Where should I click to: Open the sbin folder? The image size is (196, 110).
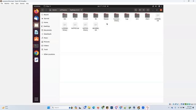point(137,16)
